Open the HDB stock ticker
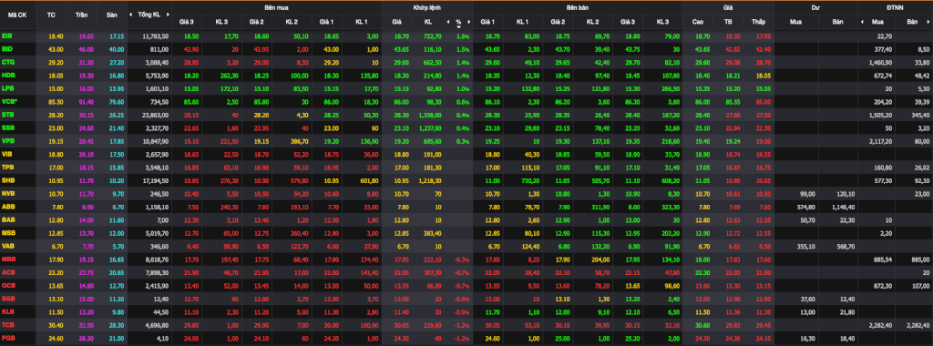The image size is (933, 346). (x=7, y=75)
